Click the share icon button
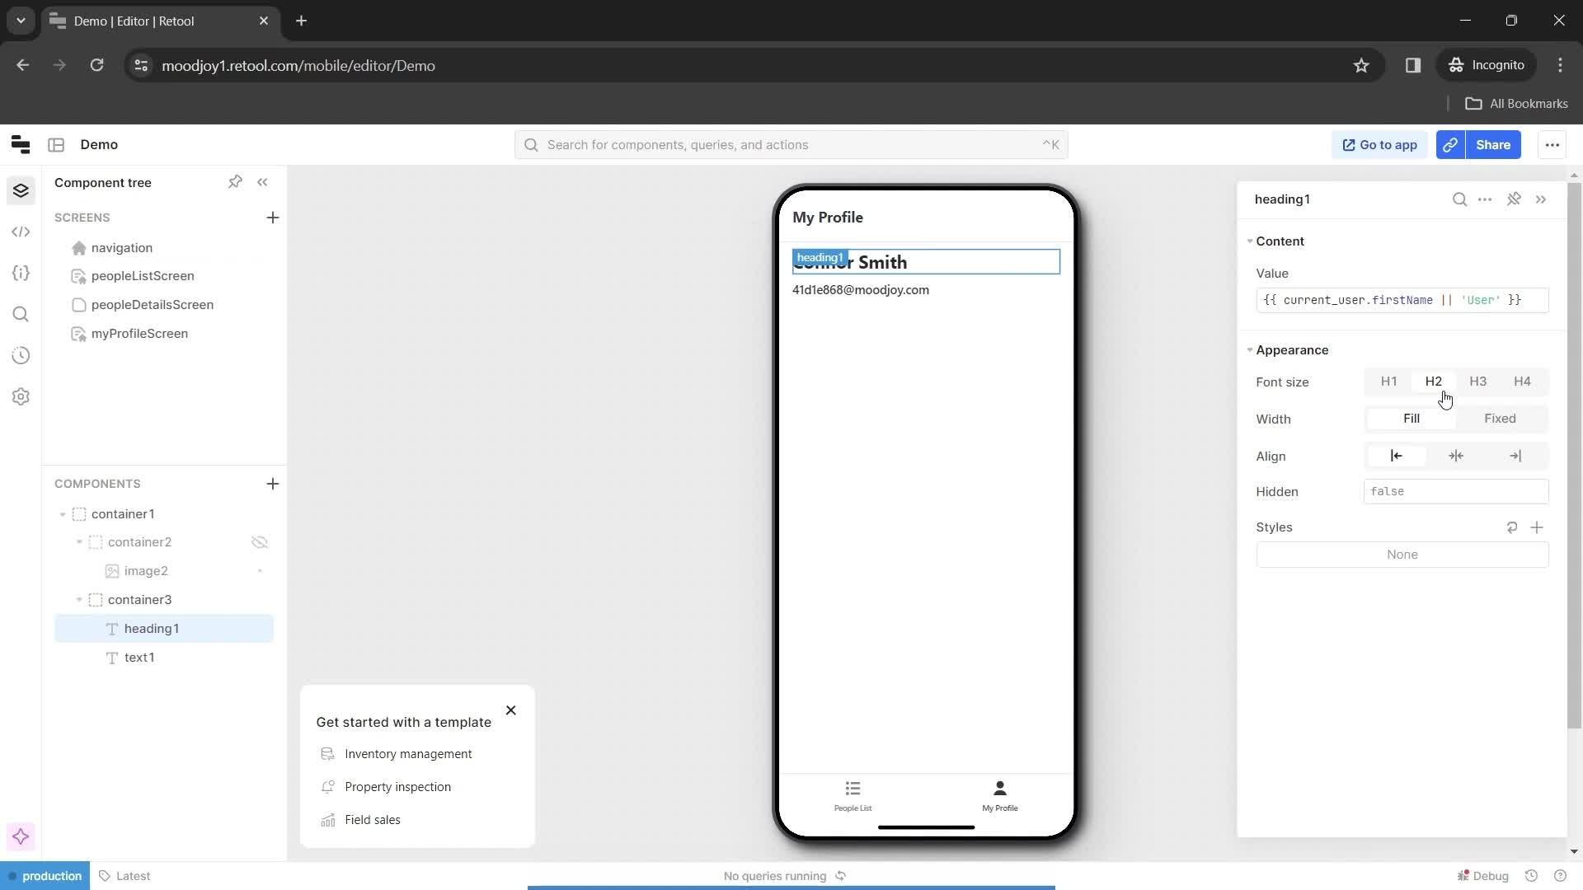Screen dimensions: 1583x890 point(1451,144)
